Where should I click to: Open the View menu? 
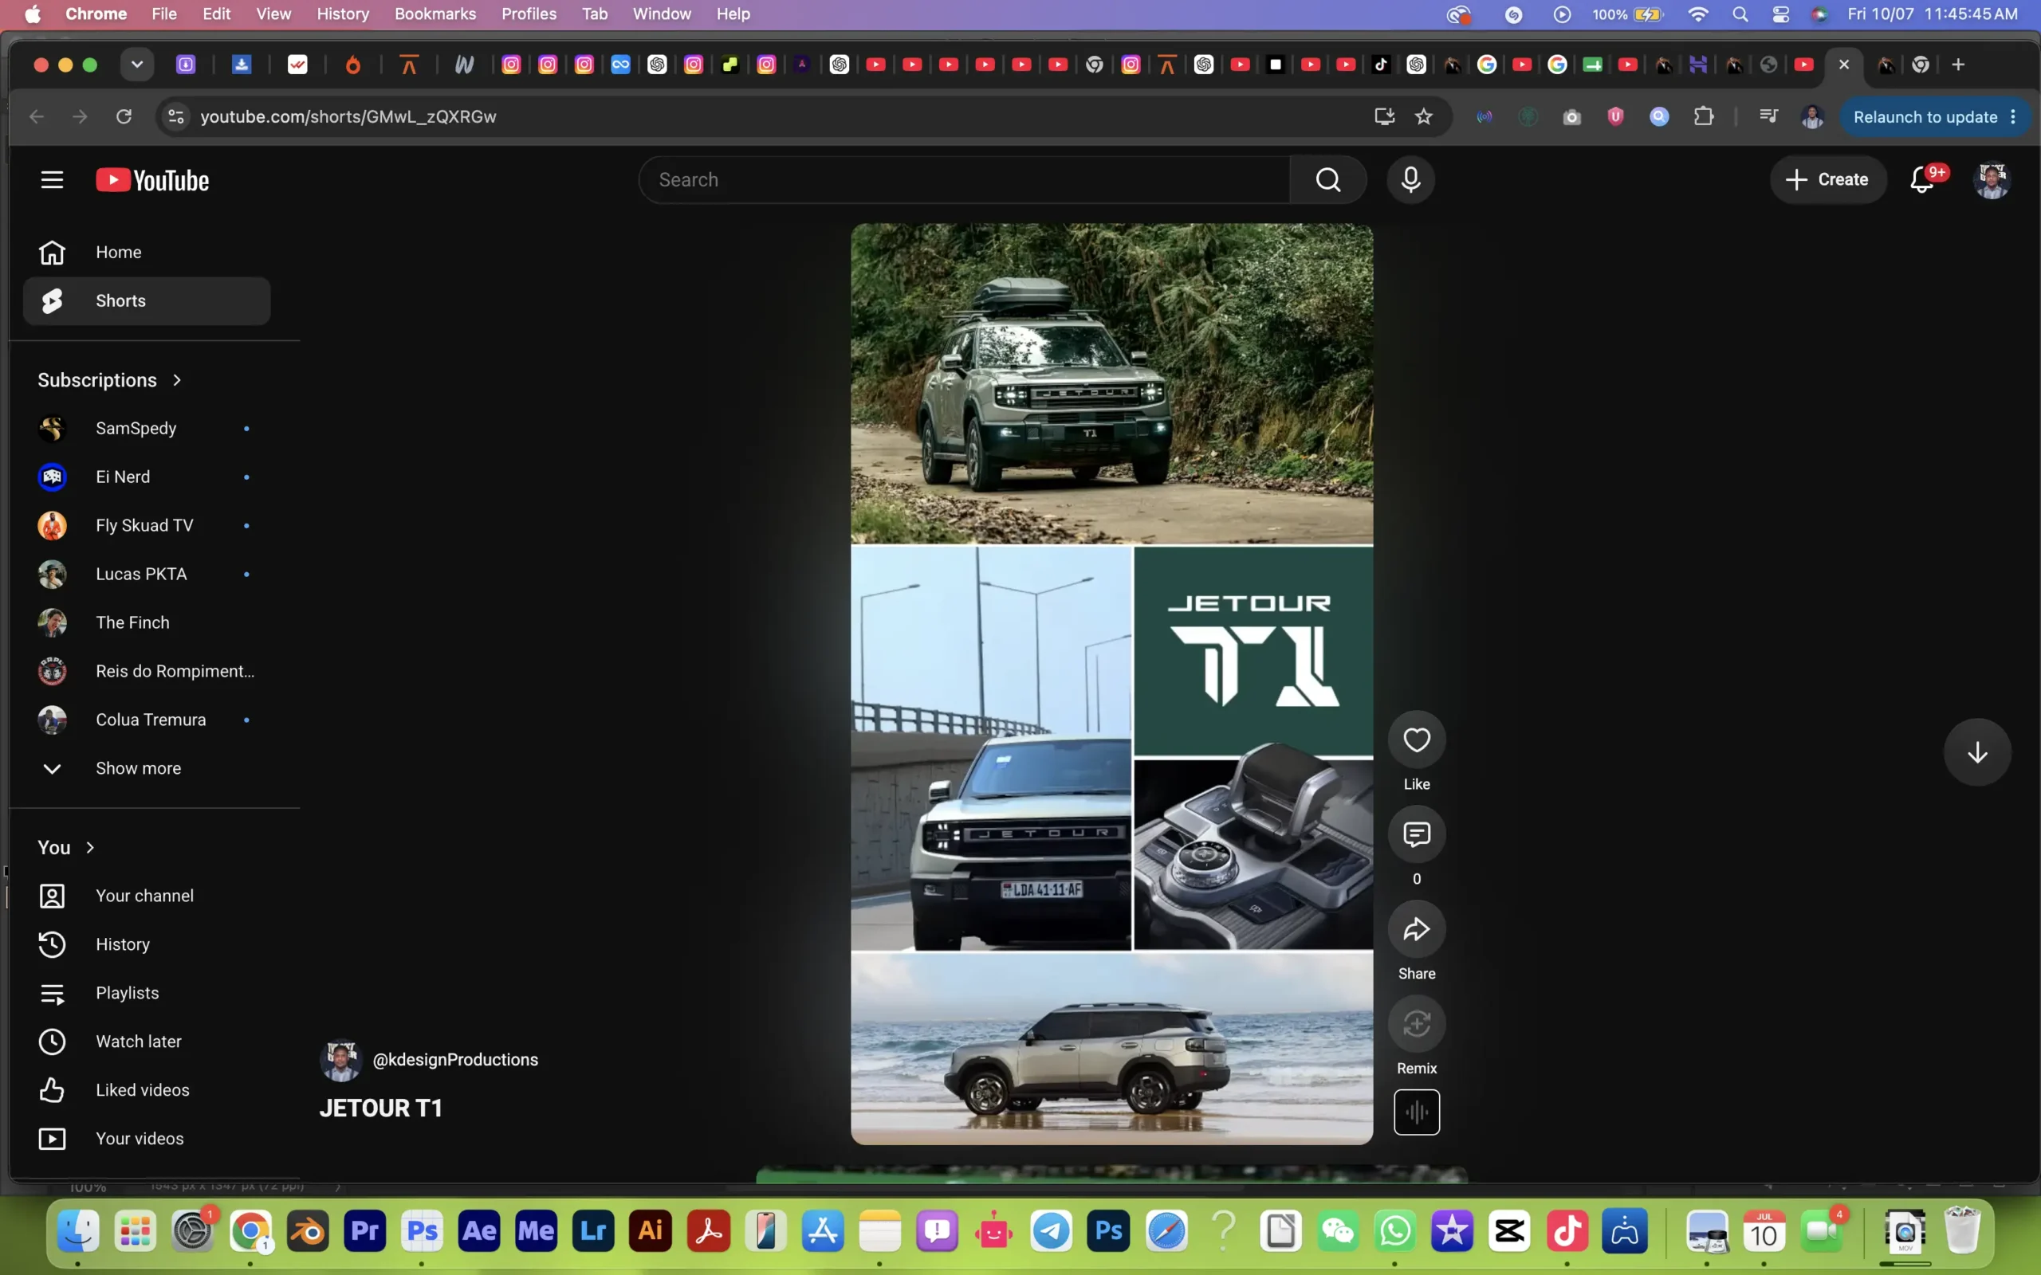click(273, 14)
